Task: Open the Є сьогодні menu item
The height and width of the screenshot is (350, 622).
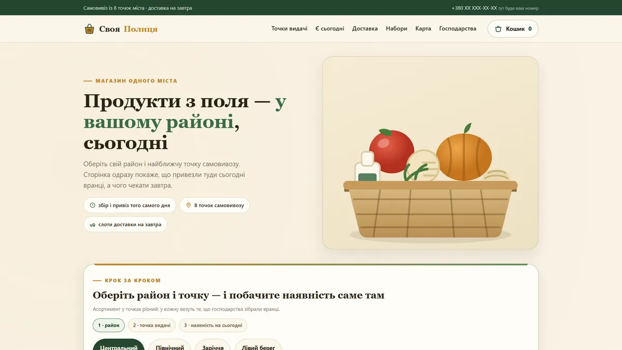Action: pos(330,29)
